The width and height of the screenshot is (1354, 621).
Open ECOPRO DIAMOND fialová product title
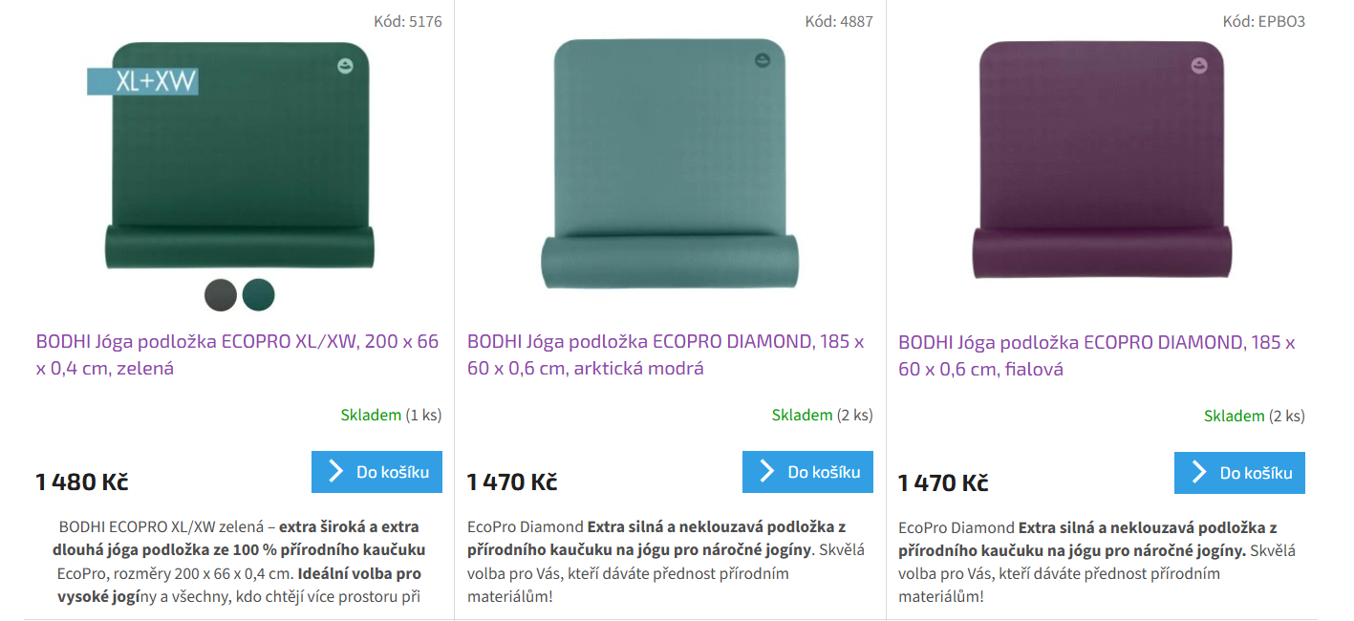(1097, 355)
